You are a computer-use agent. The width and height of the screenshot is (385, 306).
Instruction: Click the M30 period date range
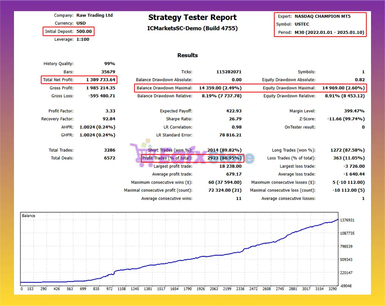click(329, 32)
